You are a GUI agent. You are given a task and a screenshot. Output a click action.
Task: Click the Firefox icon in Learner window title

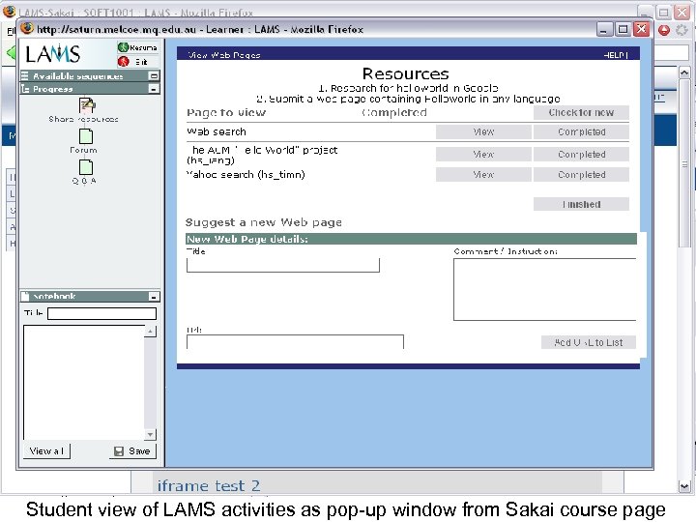(x=27, y=28)
